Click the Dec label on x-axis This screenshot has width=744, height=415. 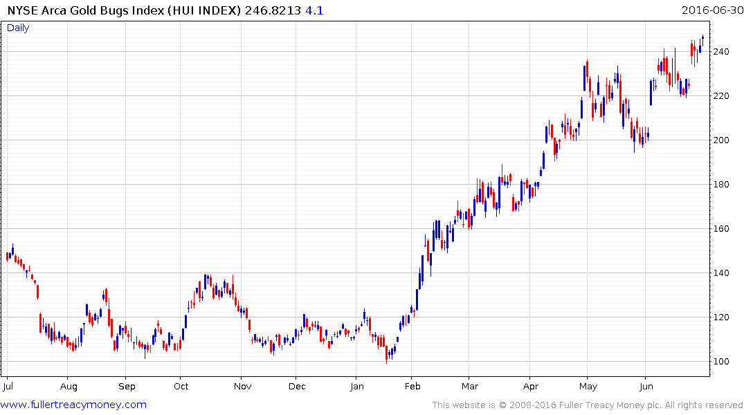point(297,386)
